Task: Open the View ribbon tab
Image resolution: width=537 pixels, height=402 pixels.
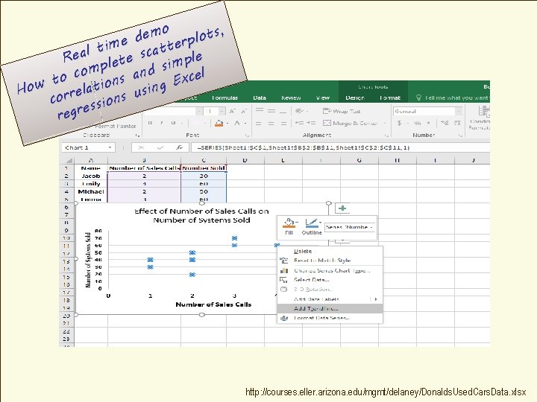Action: (323, 98)
